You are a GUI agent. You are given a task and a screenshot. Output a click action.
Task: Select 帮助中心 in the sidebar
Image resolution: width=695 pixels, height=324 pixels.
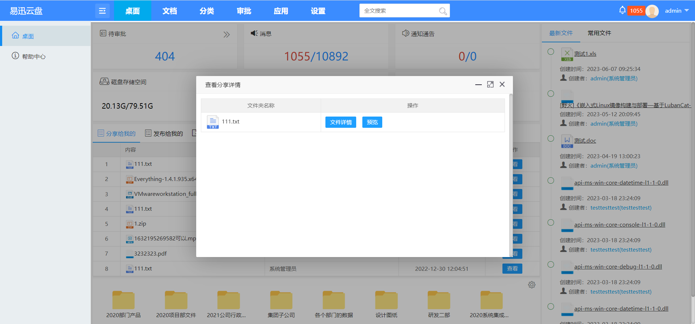[45, 56]
